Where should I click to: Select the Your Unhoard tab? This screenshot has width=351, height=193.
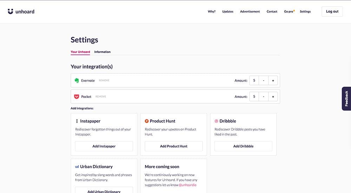(x=80, y=52)
